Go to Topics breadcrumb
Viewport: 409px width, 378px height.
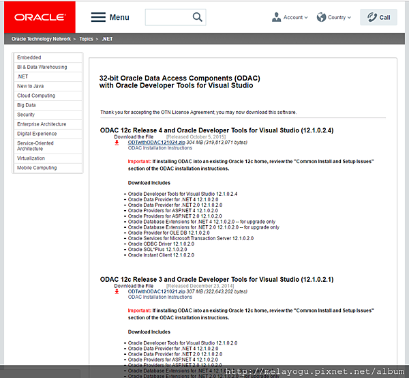tap(86, 39)
